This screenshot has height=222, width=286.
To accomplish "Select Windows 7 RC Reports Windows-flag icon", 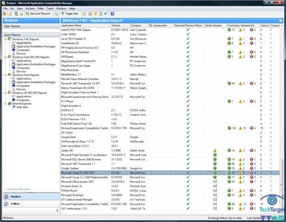I will tap(10, 39).
